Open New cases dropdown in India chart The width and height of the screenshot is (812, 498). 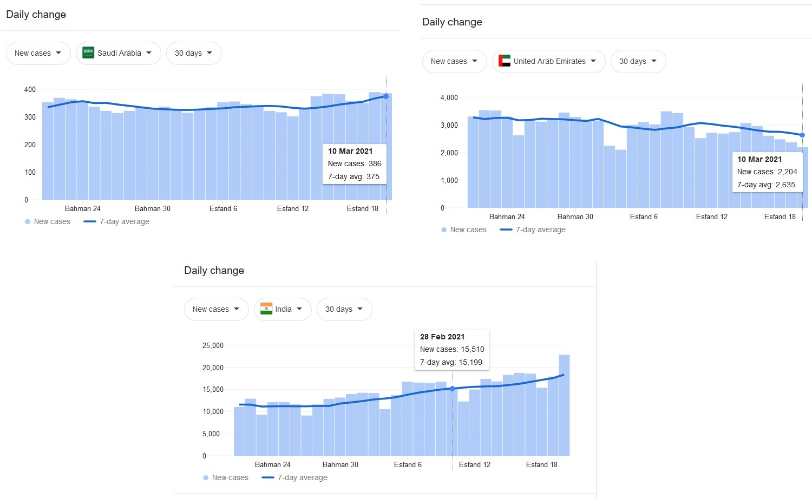click(x=216, y=309)
